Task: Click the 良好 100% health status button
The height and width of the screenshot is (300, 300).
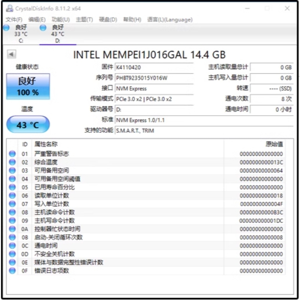Action: pos(27,87)
